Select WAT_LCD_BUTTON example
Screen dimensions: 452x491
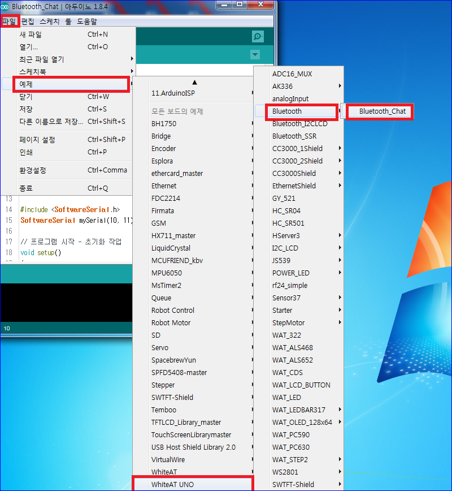tap(299, 385)
